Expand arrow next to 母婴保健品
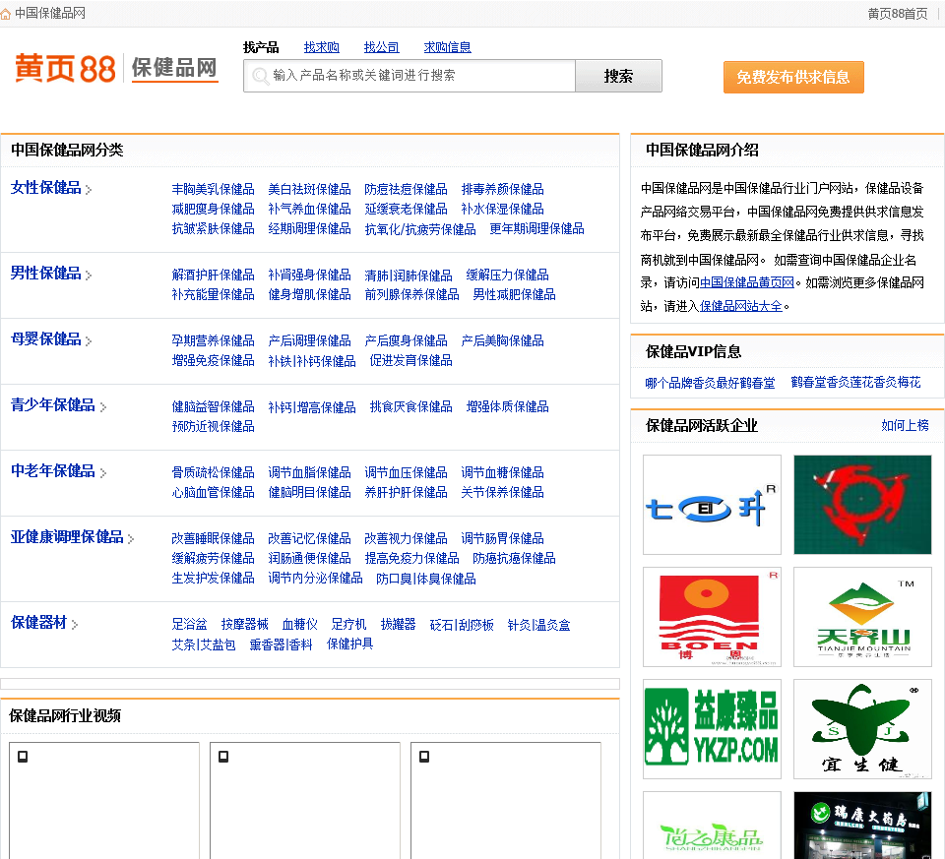Image resolution: width=945 pixels, height=859 pixels. pos(89,341)
